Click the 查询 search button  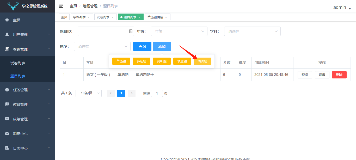point(142,46)
